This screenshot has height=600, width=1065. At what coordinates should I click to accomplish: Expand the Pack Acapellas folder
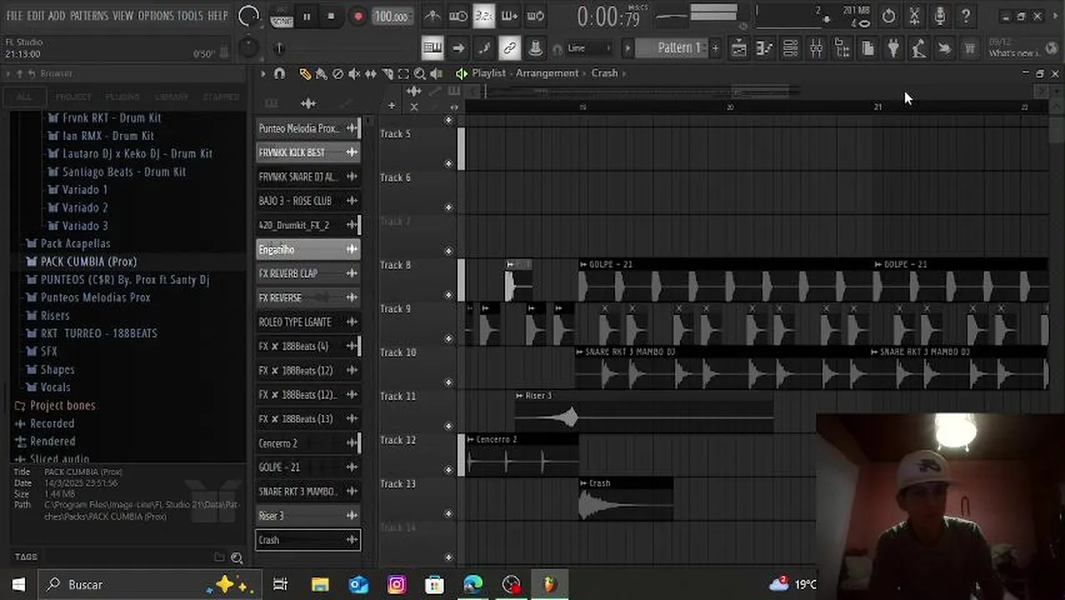pyautogui.click(x=75, y=244)
